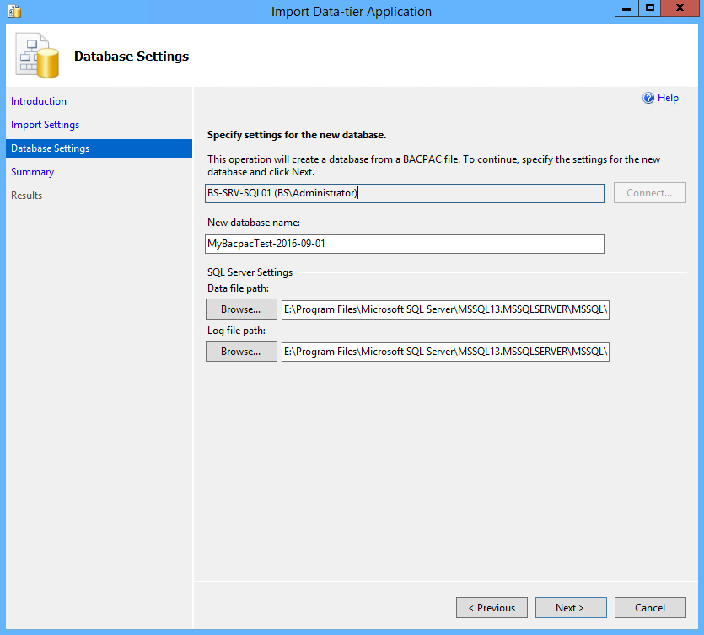
Task: Go to the Introduction step
Action: 39,101
